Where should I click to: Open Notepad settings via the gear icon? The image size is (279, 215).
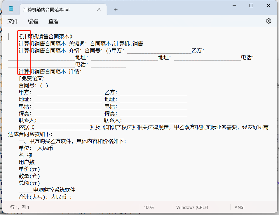[x=268, y=21]
